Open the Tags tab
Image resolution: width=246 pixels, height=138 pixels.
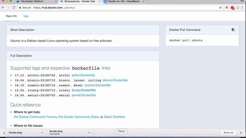click(x=26, y=16)
